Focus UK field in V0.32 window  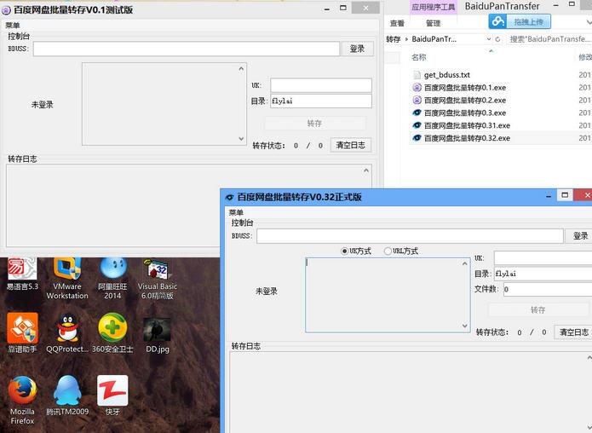point(543,258)
